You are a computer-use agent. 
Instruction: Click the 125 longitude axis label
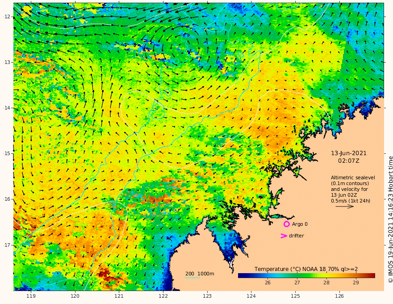(x=296, y=296)
